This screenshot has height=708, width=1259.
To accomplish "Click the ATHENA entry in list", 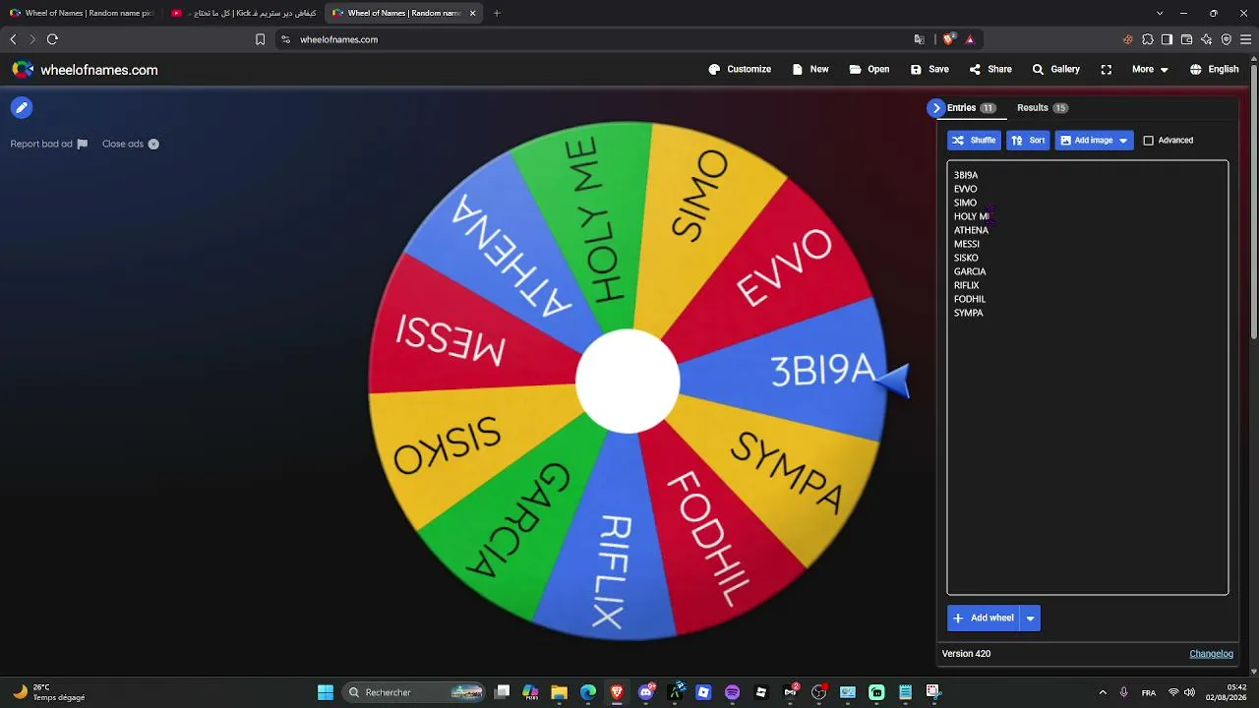I will click(971, 230).
